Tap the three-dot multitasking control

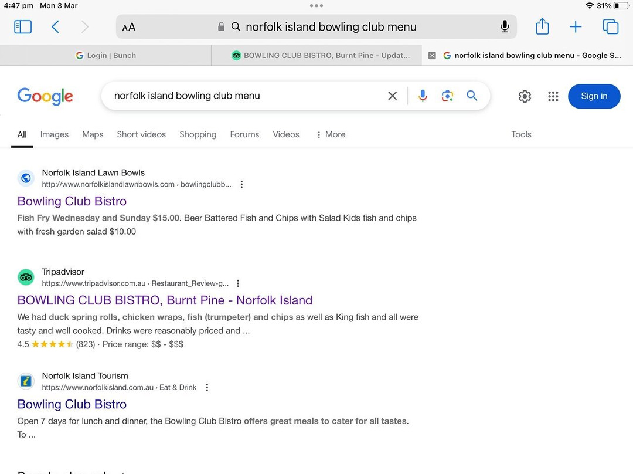tap(316, 6)
